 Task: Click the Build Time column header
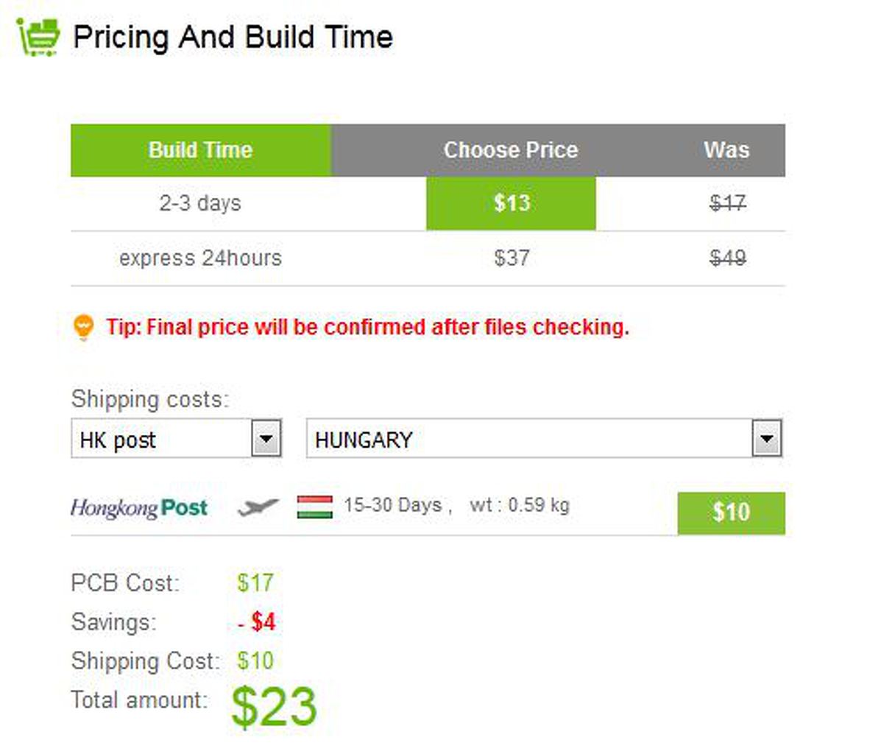200,150
